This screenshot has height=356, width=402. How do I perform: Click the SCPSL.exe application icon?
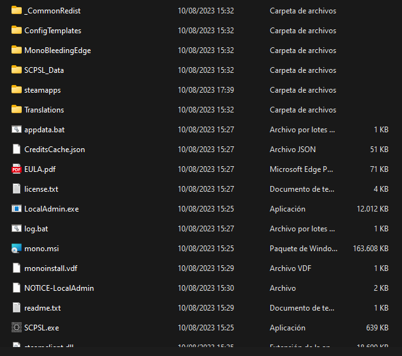point(17,328)
